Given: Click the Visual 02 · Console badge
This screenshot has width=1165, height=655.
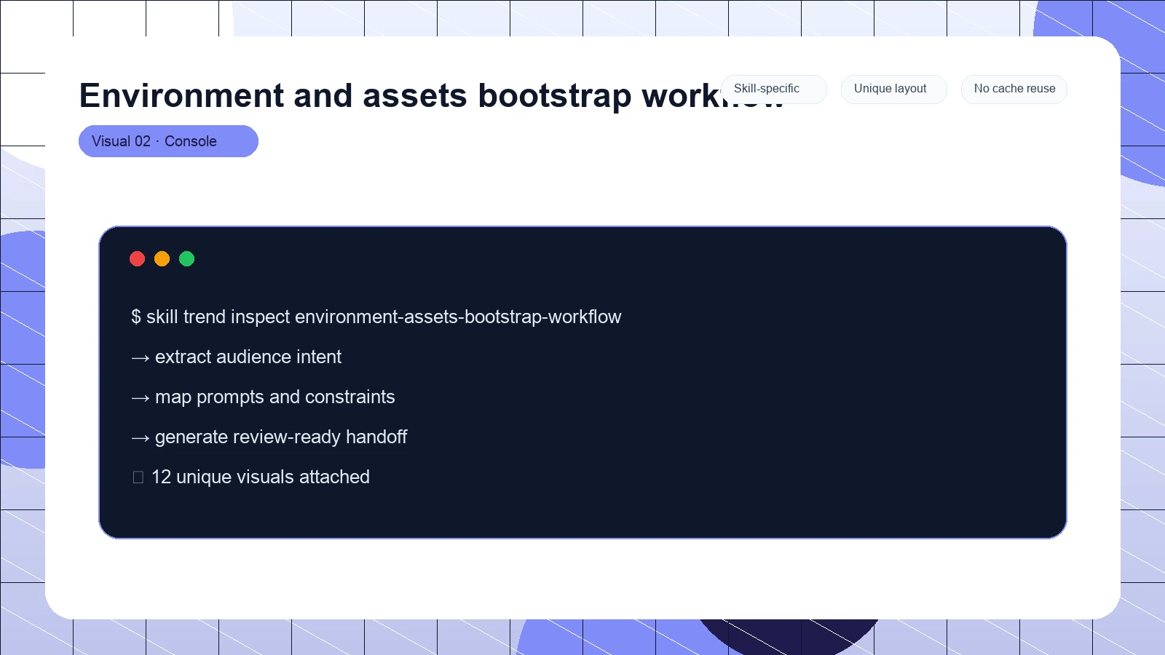Looking at the screenshot, I should pos(168,141).
